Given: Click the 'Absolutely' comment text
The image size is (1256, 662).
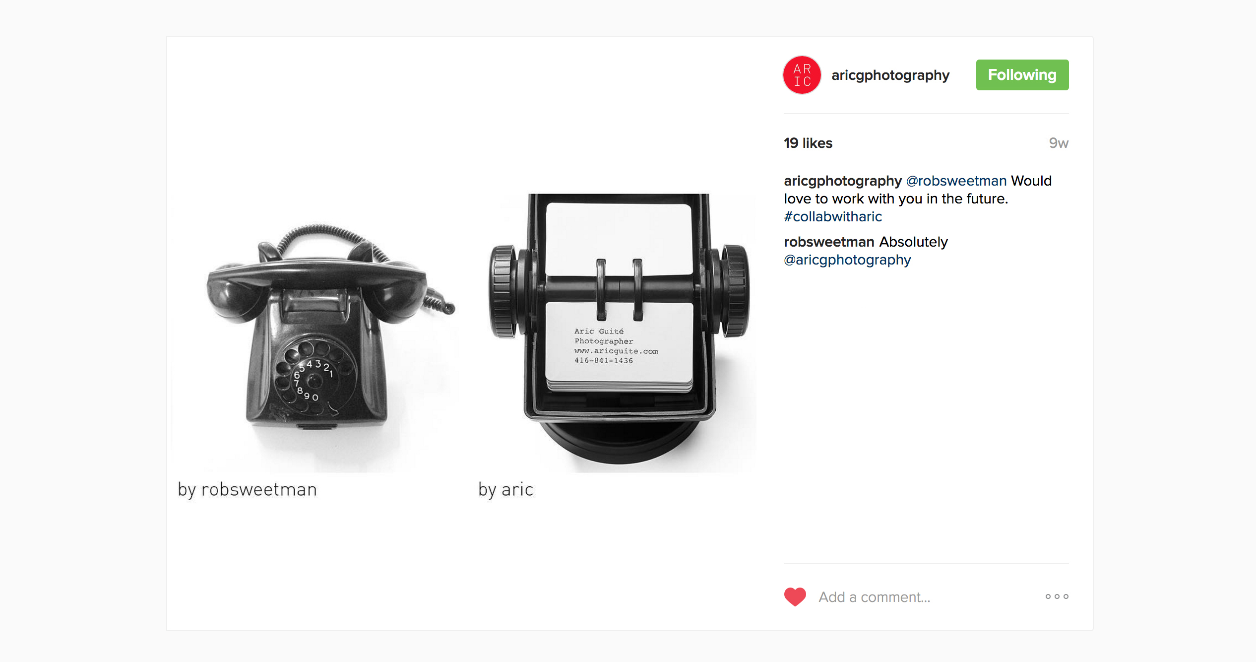Looking at the screenshot, I should click(913, 242).
